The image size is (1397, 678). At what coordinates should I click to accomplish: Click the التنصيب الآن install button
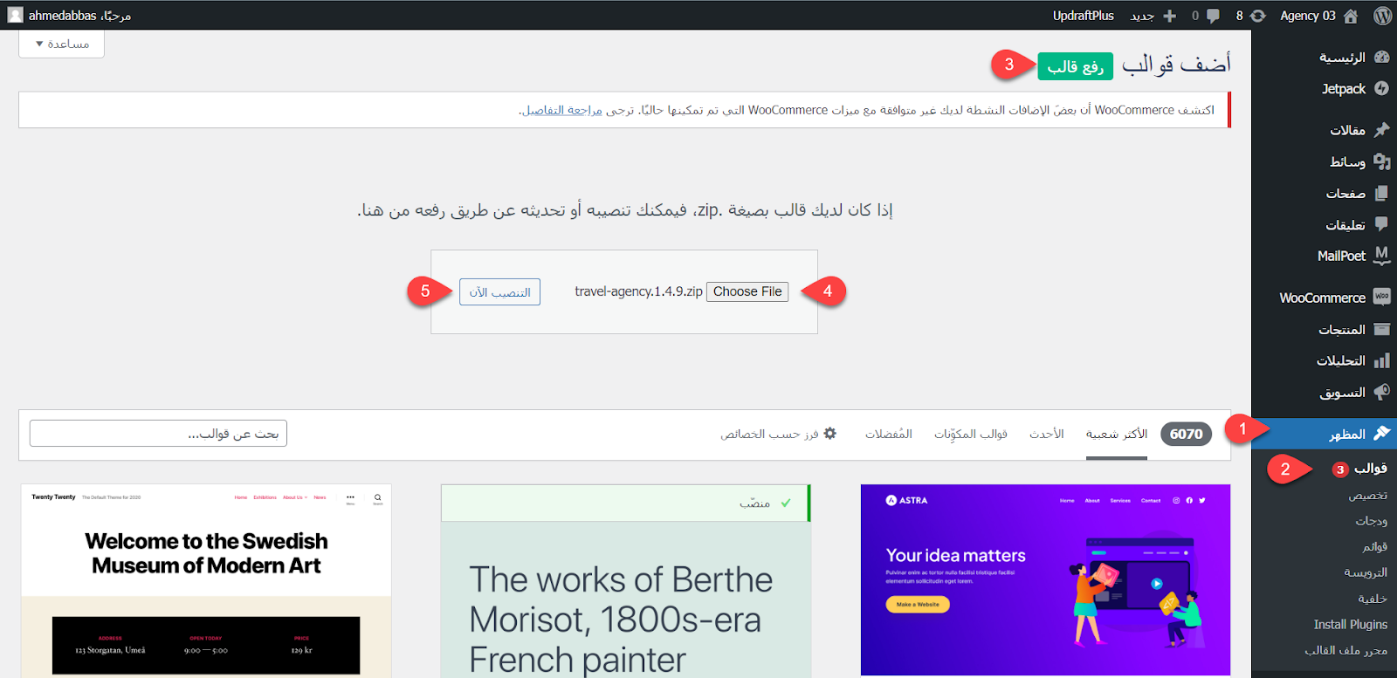(499, 292)
